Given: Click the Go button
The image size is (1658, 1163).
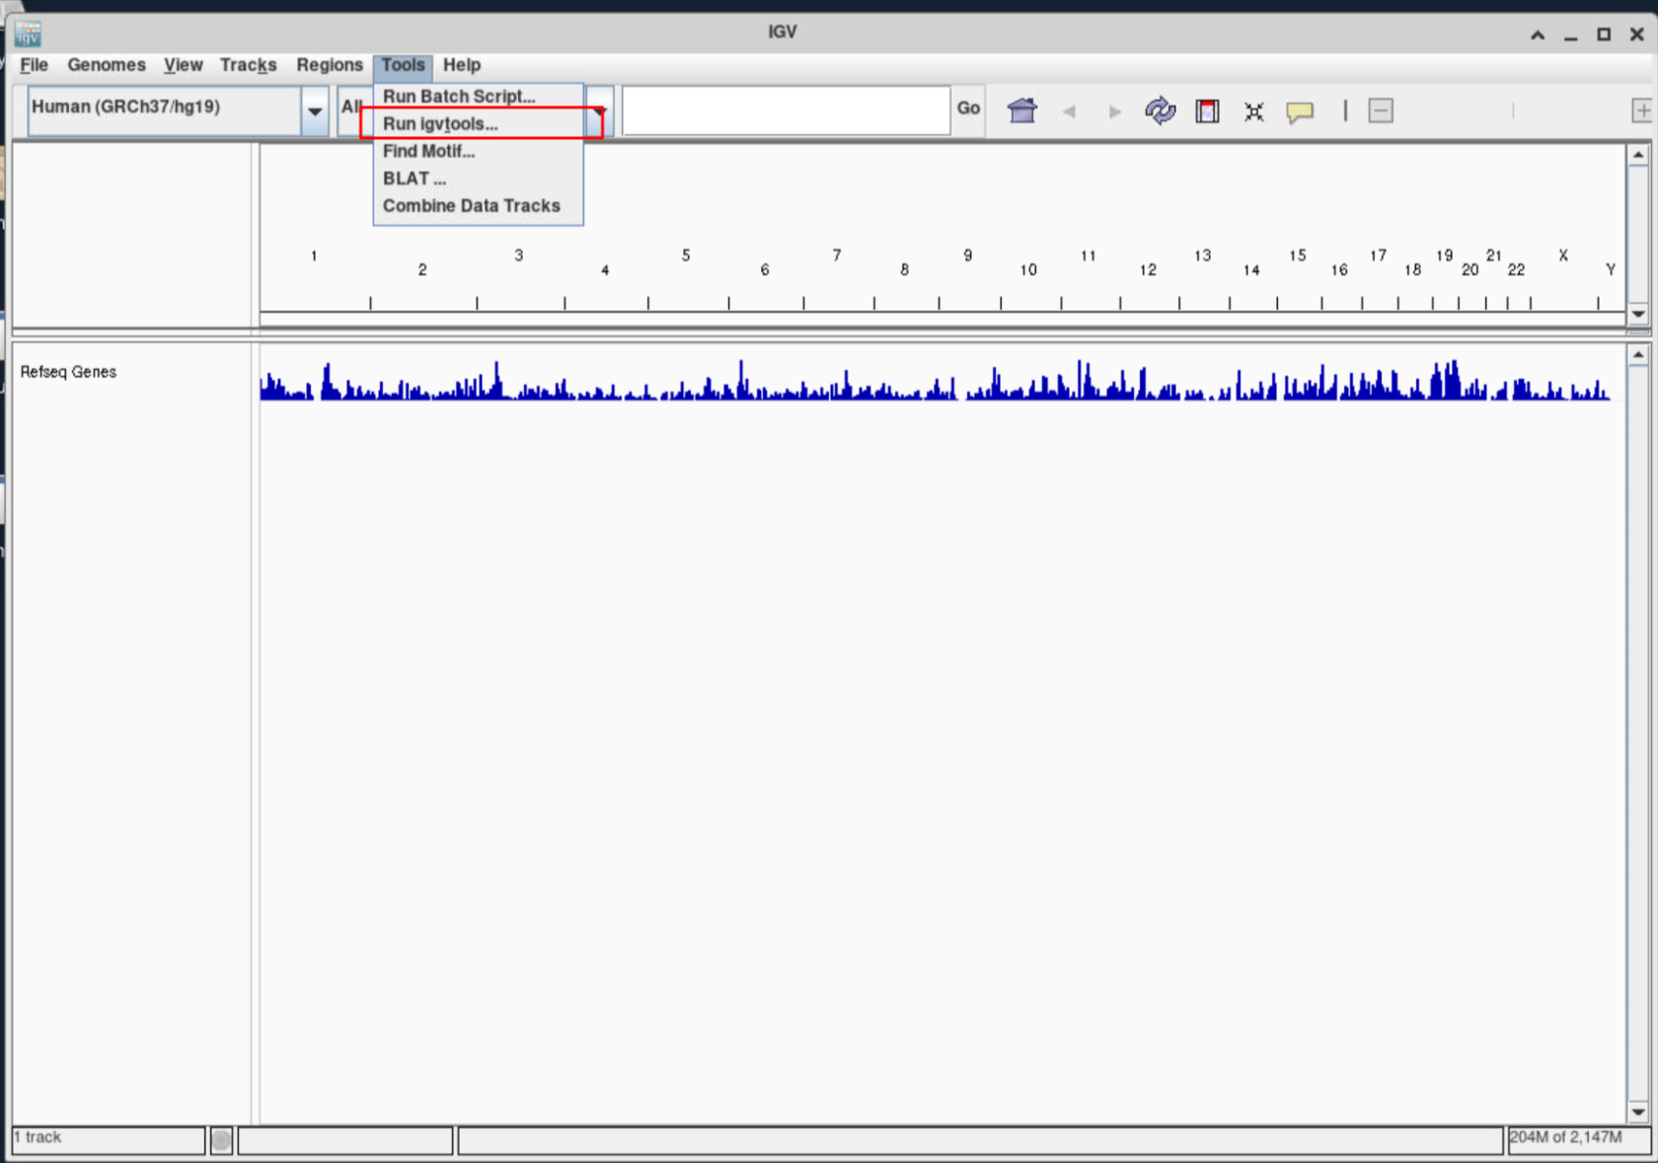Looking at the screenshot, I should (968, 109).
